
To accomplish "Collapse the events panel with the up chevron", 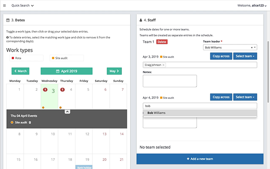I will pyautogui.click(x=67, y=112).
